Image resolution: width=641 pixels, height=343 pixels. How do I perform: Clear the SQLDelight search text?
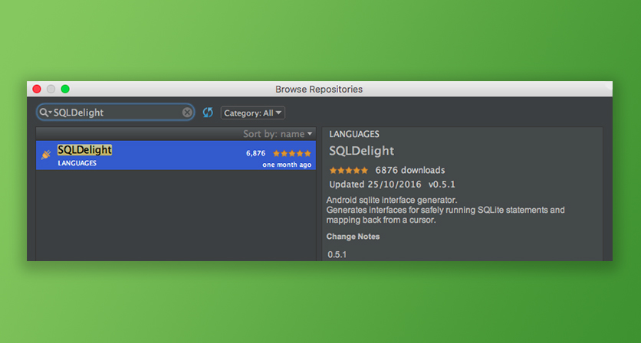click(x=187, y=113)
